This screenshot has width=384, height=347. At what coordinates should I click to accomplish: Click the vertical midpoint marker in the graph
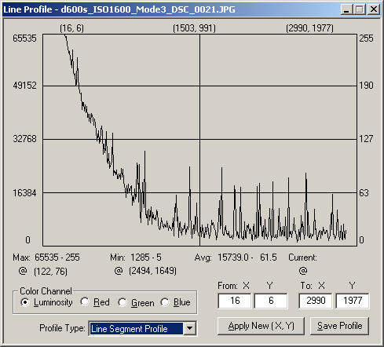coord(200,140)
